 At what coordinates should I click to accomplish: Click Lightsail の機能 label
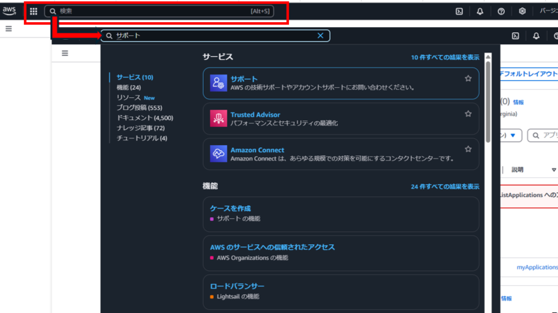click(x=238, y=297)
